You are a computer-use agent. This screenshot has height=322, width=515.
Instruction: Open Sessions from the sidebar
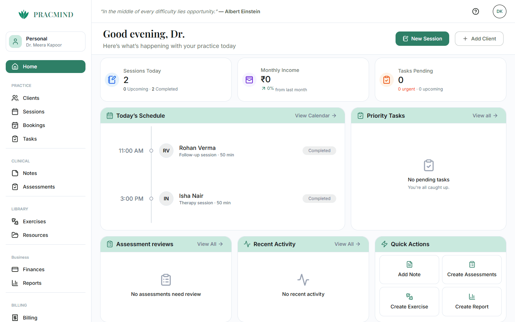[x=45, y=112]
